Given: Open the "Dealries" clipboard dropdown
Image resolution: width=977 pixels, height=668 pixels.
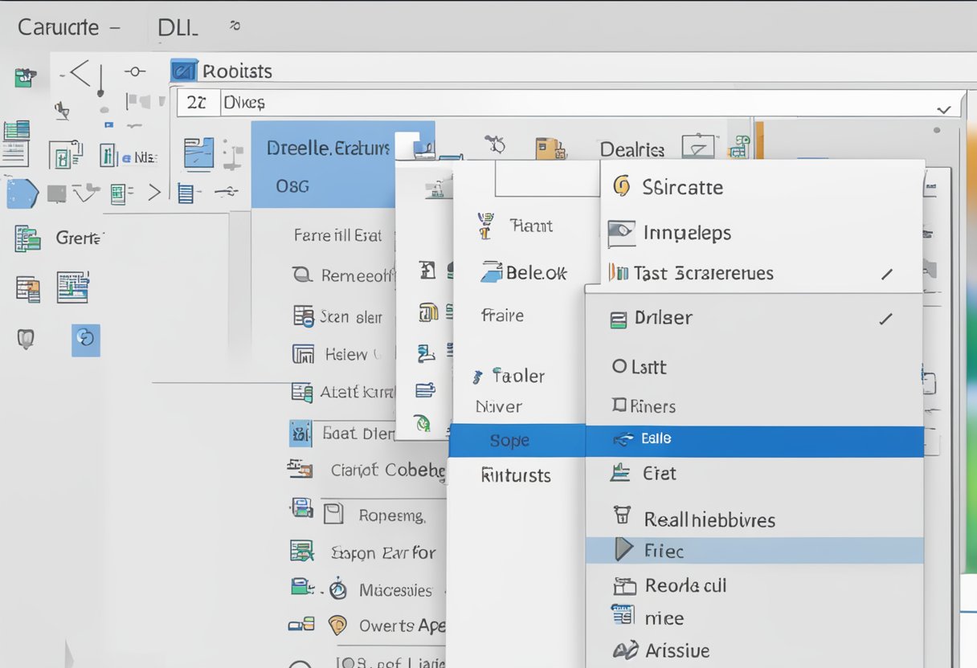Looking at the screenshot, I should coord(697,145).
